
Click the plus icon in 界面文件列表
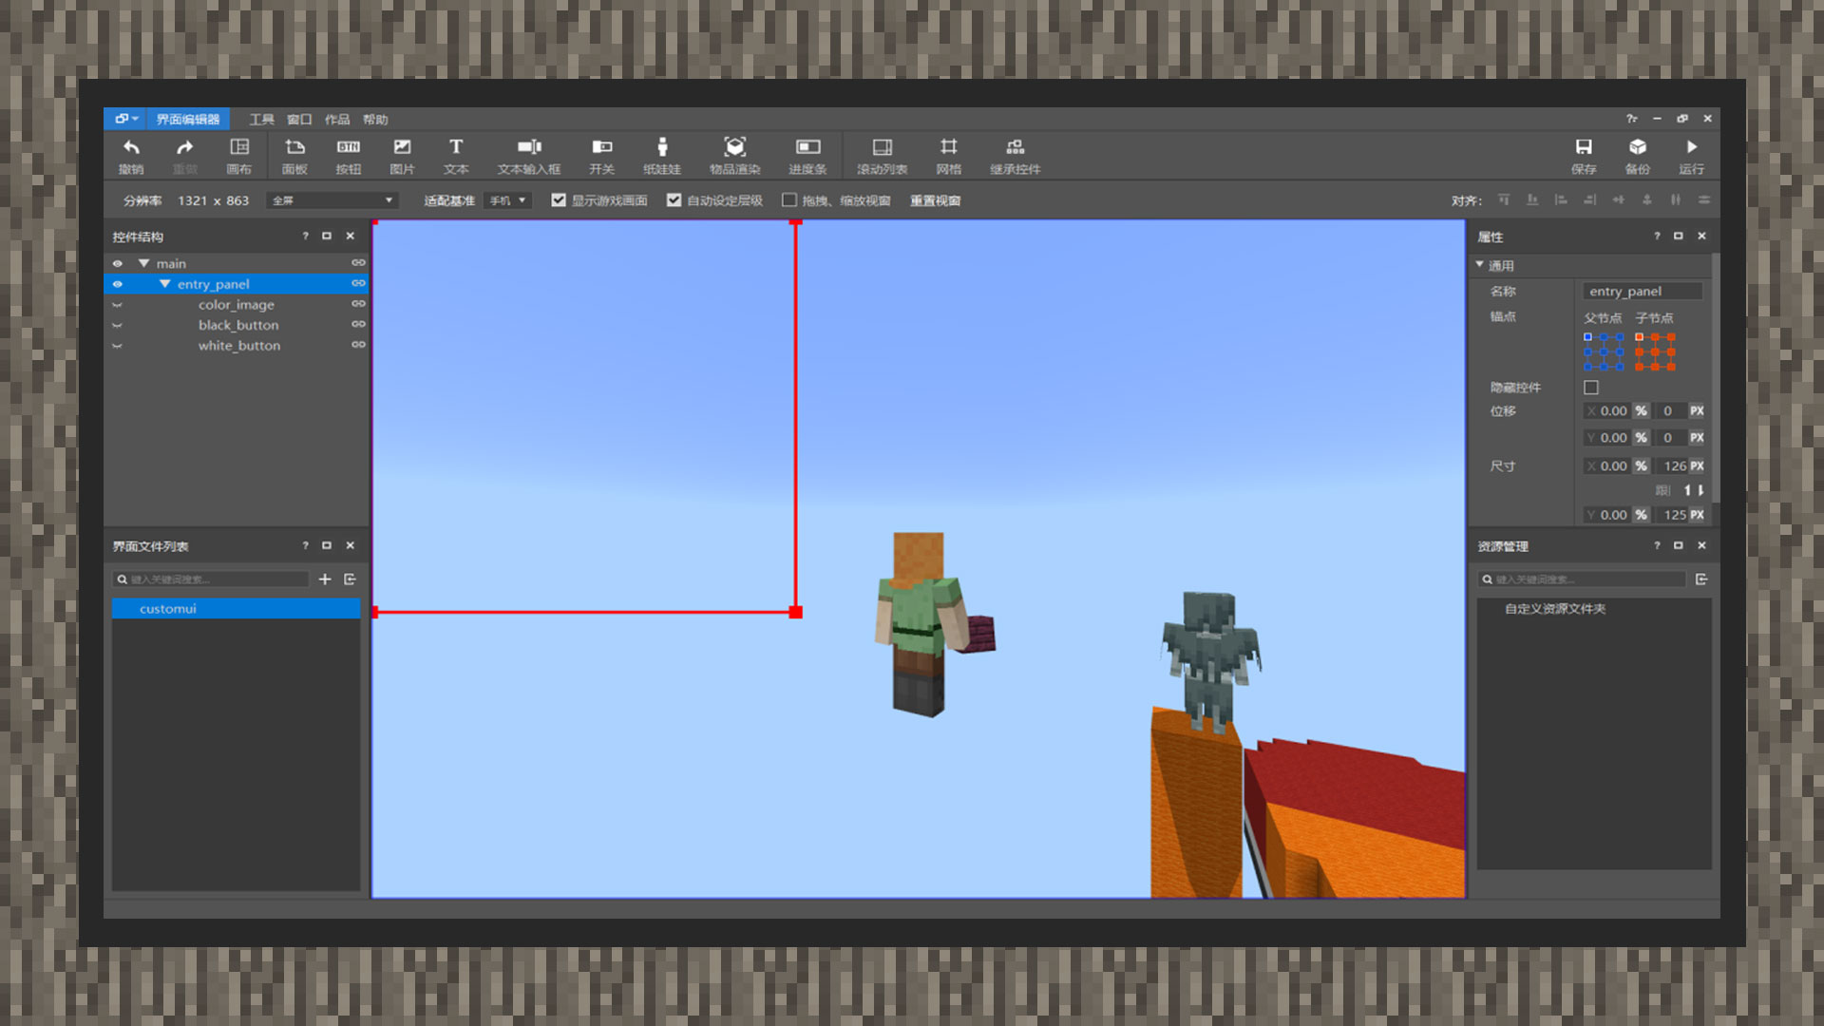(325, 579)
